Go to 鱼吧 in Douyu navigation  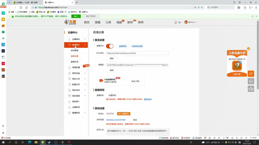(141, 22)
